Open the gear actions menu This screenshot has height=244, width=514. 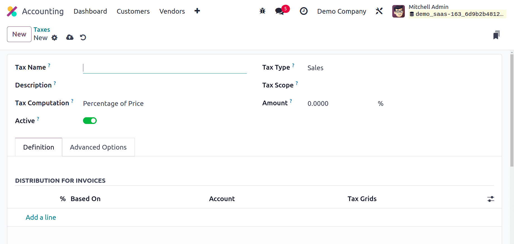click(55, 38)
